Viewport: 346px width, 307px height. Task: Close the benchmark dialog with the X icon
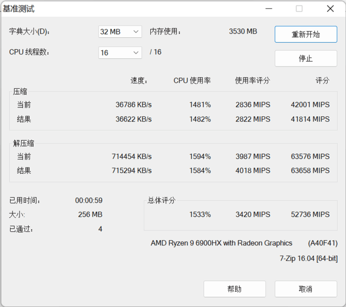(x=330, y=9)
